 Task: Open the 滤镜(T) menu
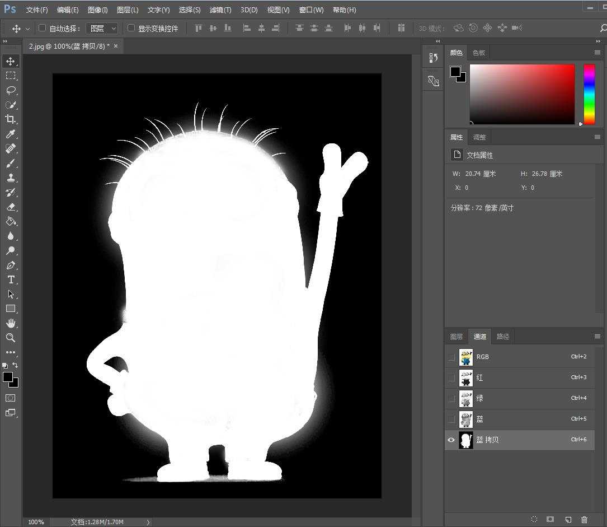[220, 10]
